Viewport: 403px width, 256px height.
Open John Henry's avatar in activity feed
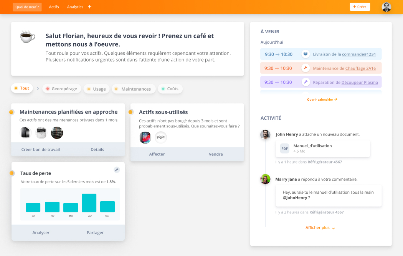(265, 135)
